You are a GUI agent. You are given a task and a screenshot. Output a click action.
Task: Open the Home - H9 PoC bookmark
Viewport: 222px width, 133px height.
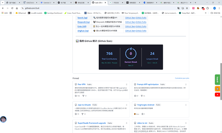[93, 13]
